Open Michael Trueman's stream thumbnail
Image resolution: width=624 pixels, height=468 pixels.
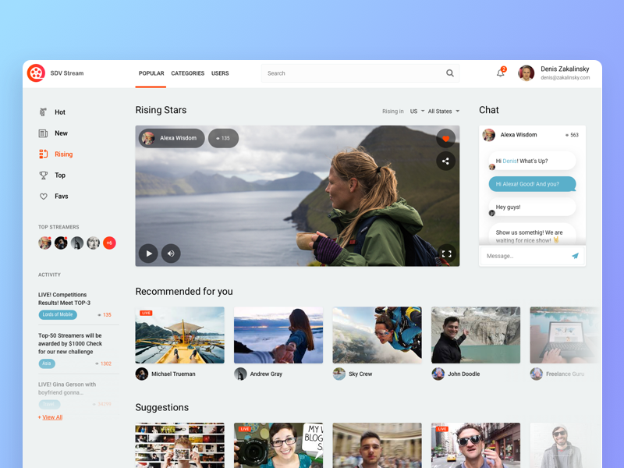(179, 334)
